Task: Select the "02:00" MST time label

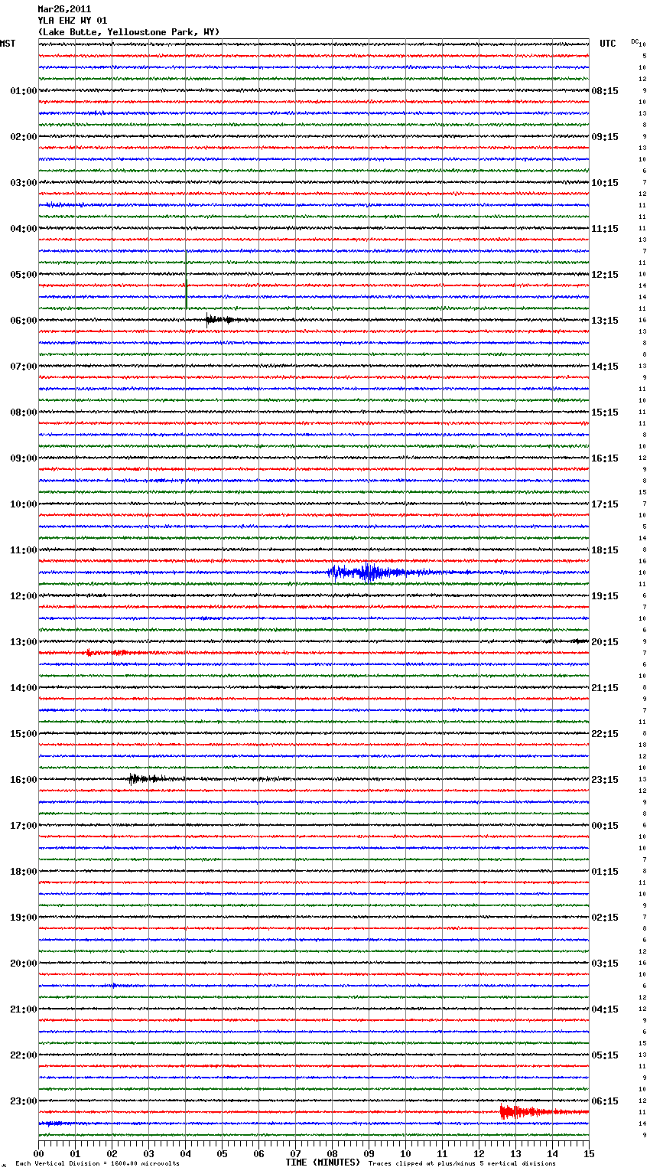Action: [x=24, y=137]
